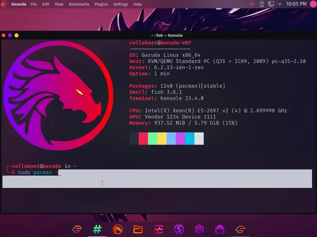Click the dark gray neofetch color block
Screen dimensions: 317x237
click(x=134, y=139)
